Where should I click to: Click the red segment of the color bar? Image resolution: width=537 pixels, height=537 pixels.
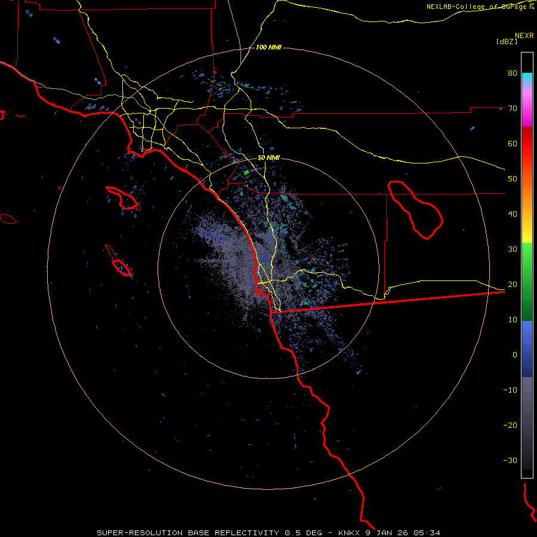(527, 144)
